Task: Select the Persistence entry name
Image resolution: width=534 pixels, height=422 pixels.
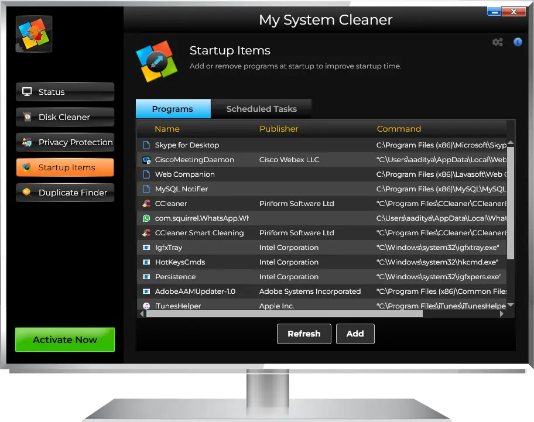Action: pyautogui.click(x=176, y=277)
